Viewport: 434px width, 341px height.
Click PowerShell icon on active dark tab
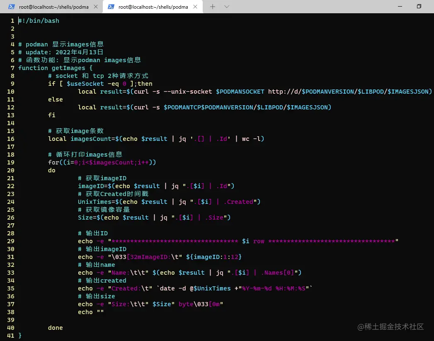pyautogui.click(x=111, y=7)
